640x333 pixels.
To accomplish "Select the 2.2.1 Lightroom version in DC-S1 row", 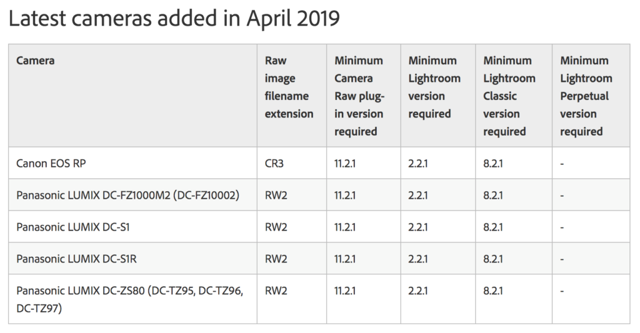I will pos(418,227).
